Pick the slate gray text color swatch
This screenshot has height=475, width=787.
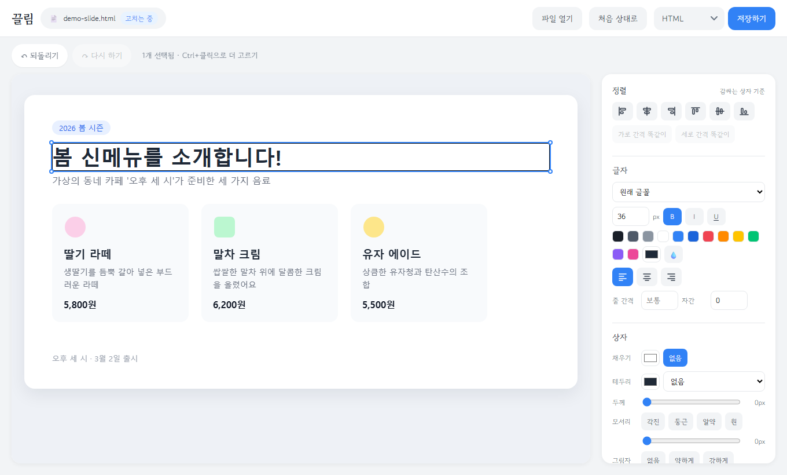633,236
